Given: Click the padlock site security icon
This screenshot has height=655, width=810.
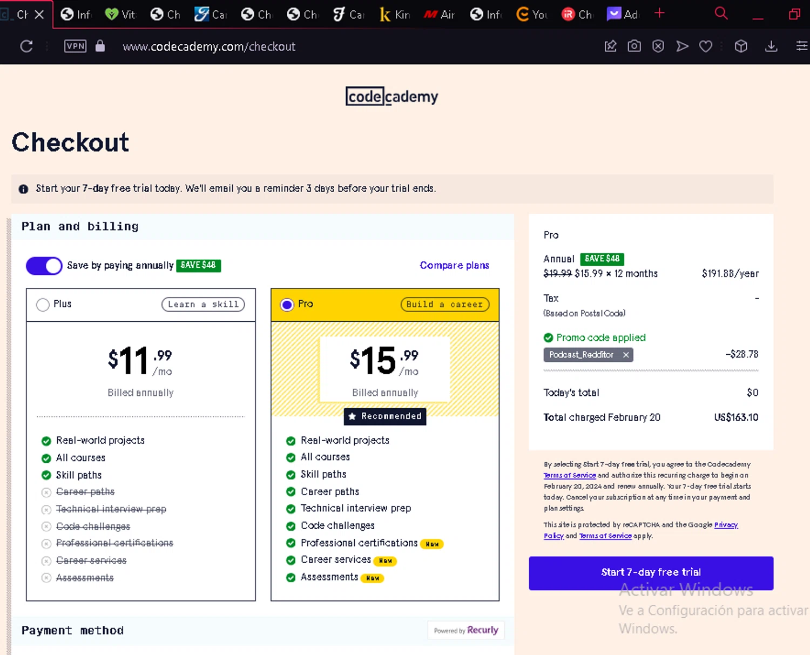Looking at the screenshot, I should (x=100, y=46).
